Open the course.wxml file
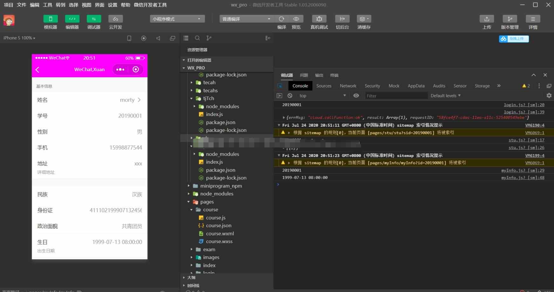 coord(220,234)
